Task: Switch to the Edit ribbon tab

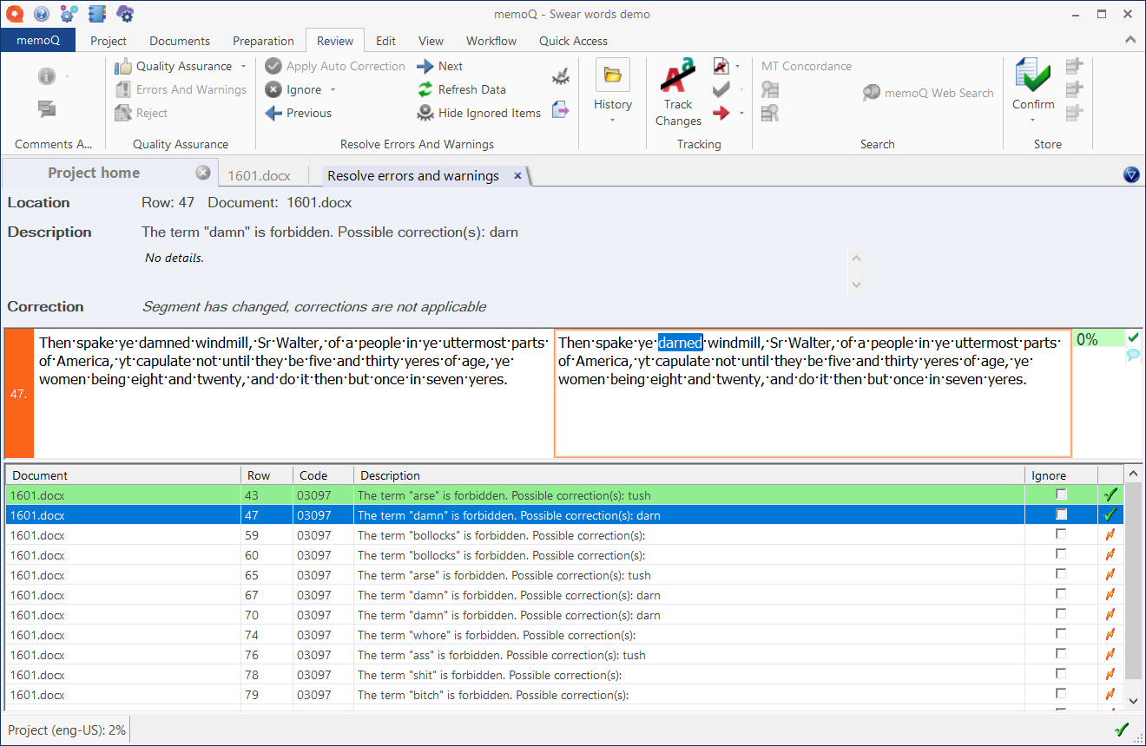Action: pyautogui.click(x=386, y=41)
